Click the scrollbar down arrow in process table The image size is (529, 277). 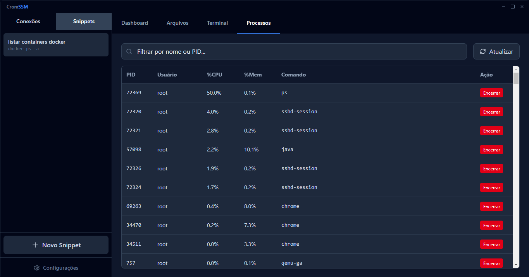point(516,264)
